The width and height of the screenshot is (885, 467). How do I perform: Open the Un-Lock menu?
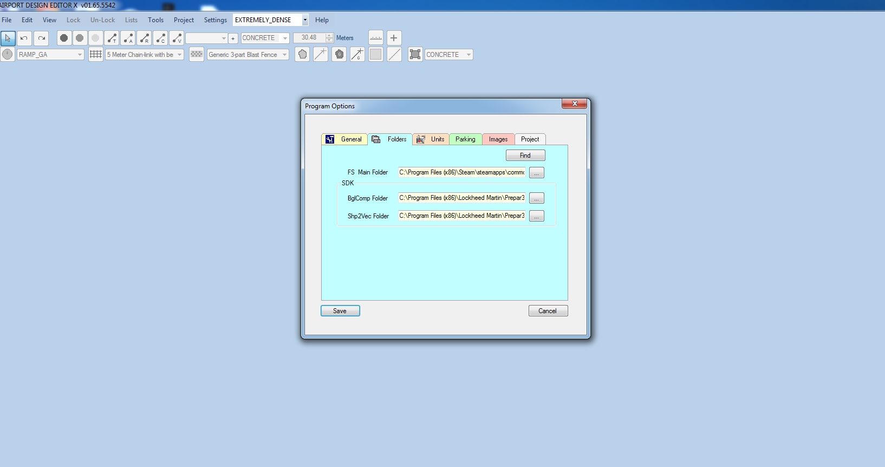point(102,20)
